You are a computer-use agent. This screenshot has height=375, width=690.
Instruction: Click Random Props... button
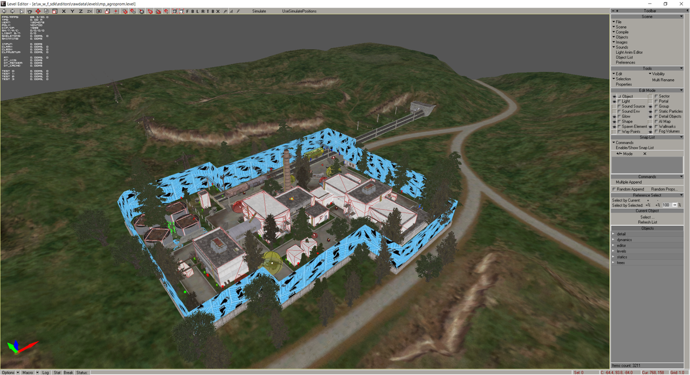pos(664,189)
